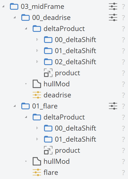Select 00_deltaShift under 00_deadrise
The width and height of the screenshot is (128, 179).
pos(76,40)
